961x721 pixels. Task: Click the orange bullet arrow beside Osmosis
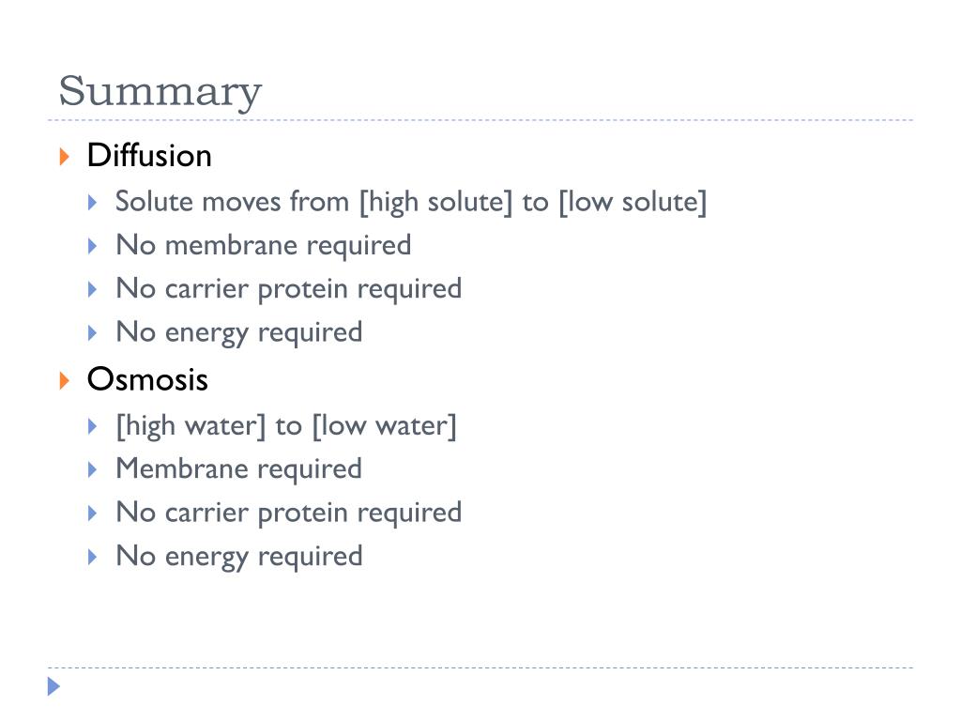pos(64,380)
